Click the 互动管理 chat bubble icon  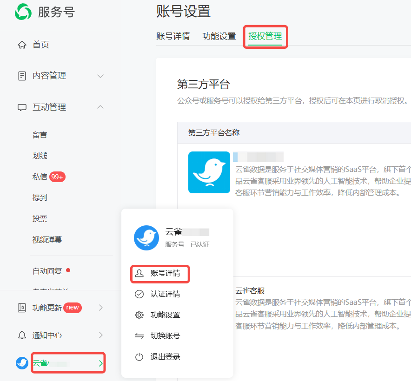pyautogui.click(x=22, y=107)
